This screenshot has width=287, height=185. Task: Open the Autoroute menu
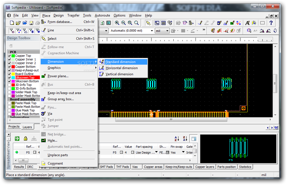tap(102, 15)
